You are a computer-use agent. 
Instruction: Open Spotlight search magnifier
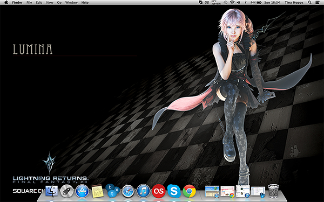pyautogui.click(x=309, y=3)
